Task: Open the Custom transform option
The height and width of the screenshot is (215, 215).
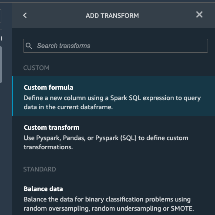Action: pos(114,137)
